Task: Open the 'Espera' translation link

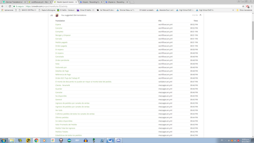Action: pos(58,25)
